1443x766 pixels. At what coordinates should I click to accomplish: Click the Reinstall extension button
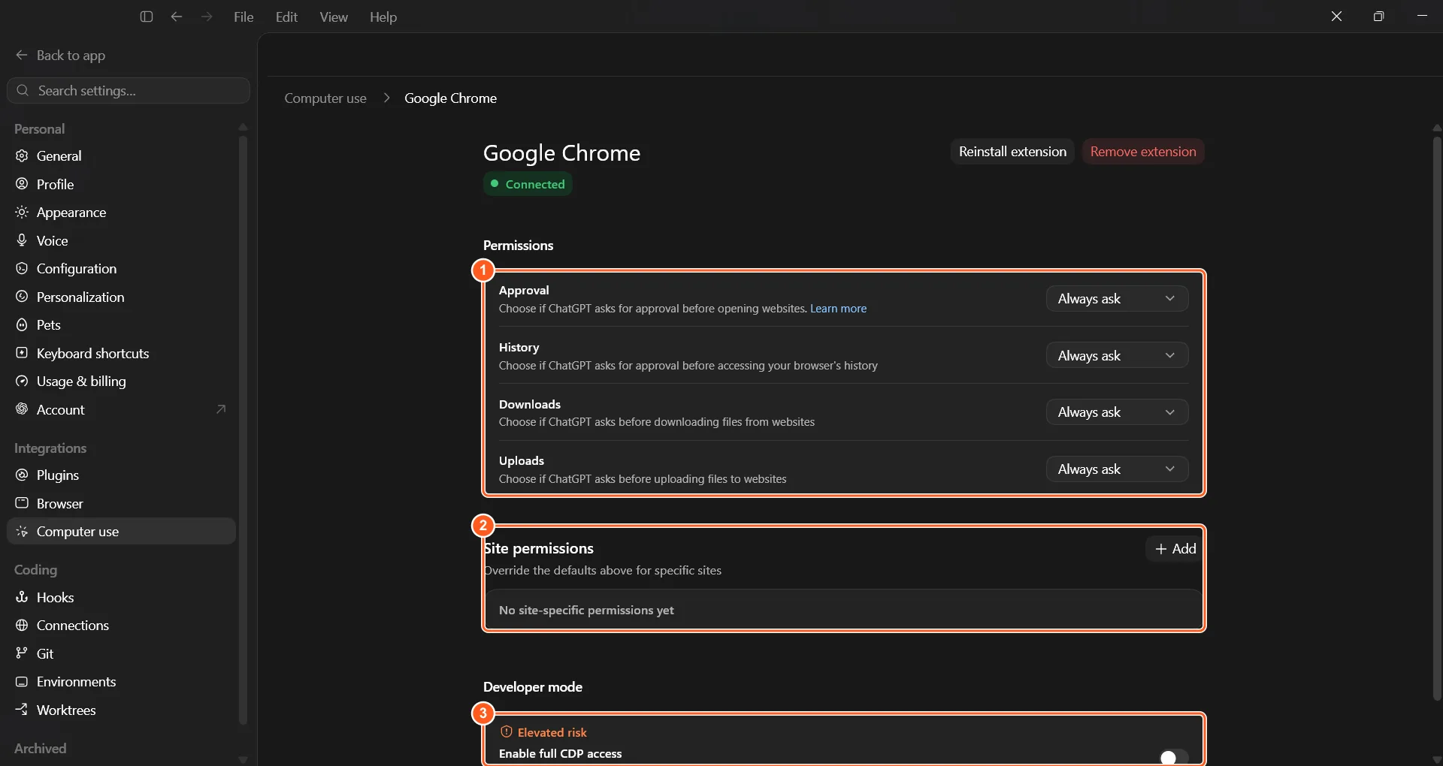pos(1012,151)
